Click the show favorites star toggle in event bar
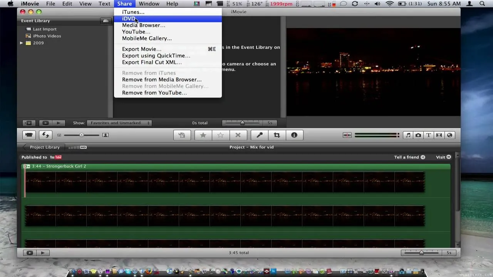The height and width of the screenshot is (277, 493). pyautogui.click(x=29, y=123)
